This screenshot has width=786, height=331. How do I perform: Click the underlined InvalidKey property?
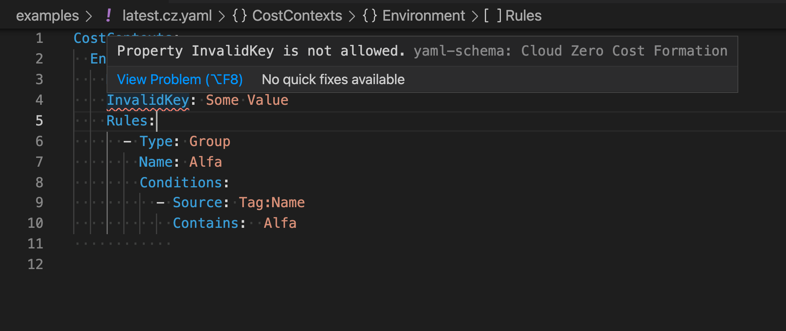pos(148,100)
